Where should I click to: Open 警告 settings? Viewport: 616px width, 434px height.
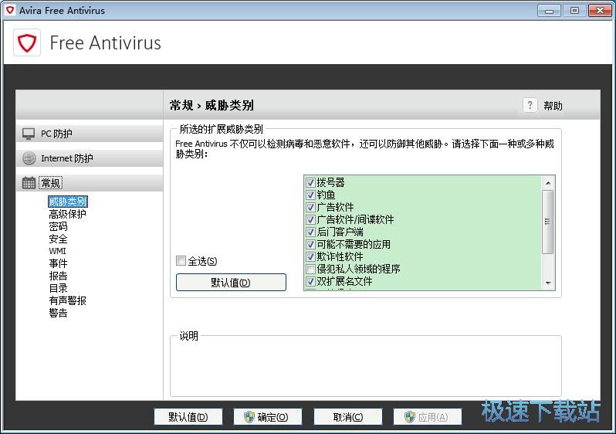pos(58,313)
